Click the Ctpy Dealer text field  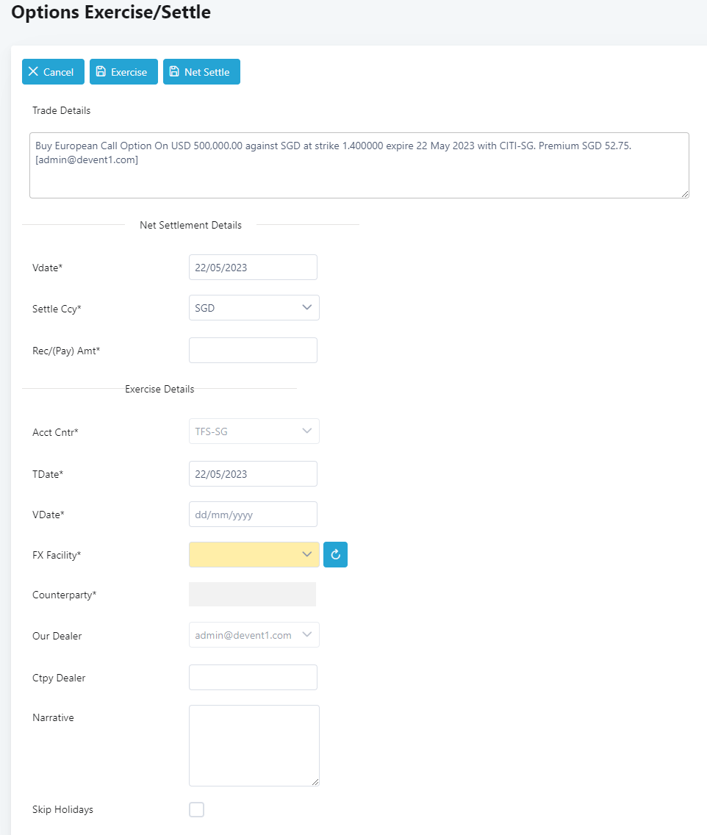pos(253,678)
